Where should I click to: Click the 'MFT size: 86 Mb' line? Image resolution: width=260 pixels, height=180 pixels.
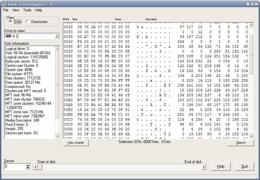18,95
